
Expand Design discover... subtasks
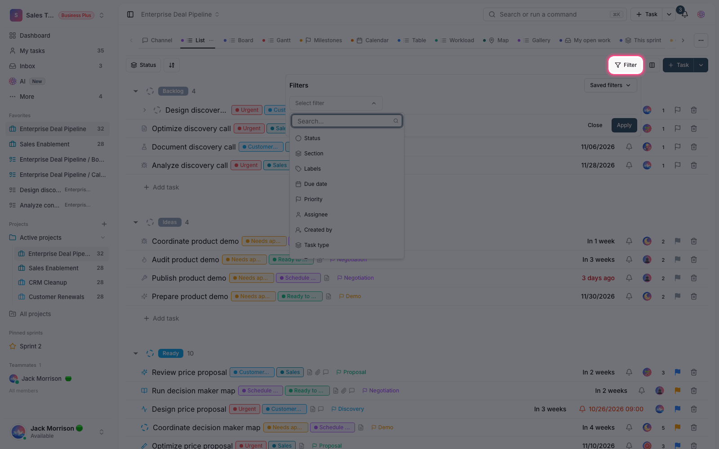145,110
